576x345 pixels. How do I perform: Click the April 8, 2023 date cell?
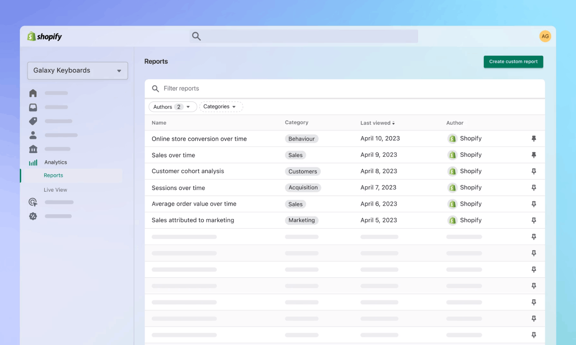coord(379,171)
